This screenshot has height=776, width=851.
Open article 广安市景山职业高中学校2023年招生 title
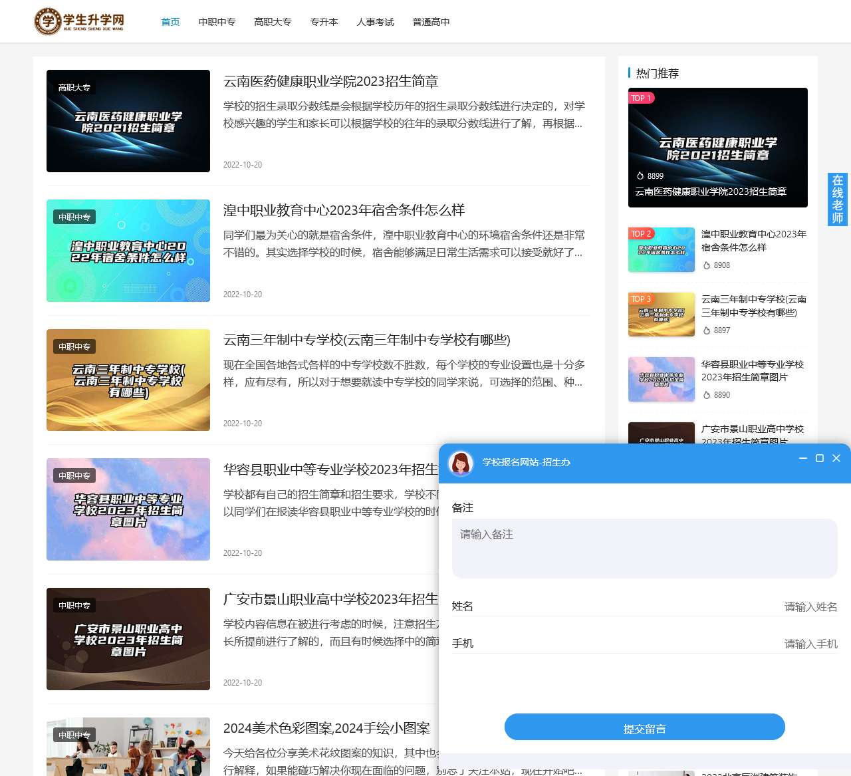tap(331, 599)
